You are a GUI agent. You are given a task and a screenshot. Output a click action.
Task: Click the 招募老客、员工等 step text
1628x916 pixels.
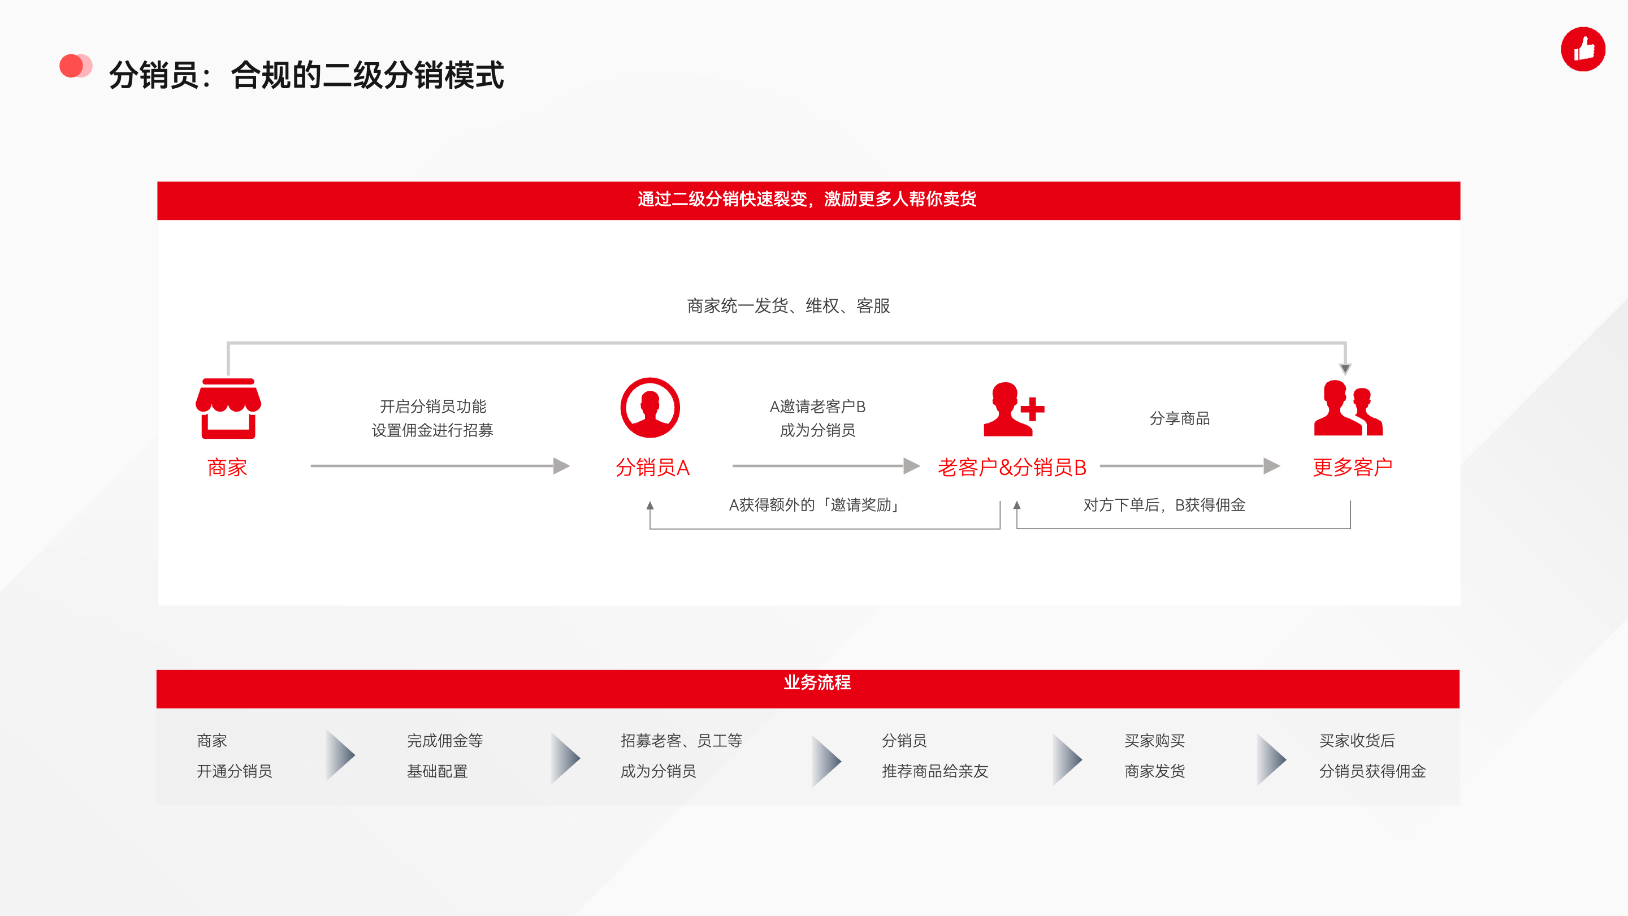681,740
